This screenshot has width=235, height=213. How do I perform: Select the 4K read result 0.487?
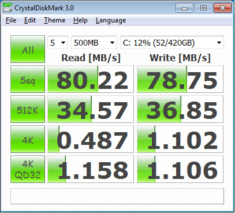(91, 139)
